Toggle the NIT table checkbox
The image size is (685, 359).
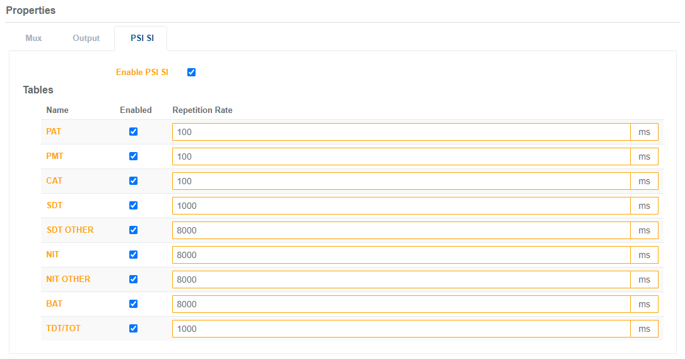coord(133,254)
